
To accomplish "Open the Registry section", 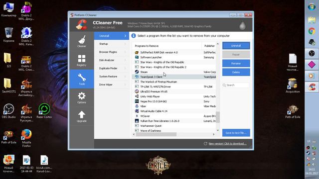I will tap(82, 60).
